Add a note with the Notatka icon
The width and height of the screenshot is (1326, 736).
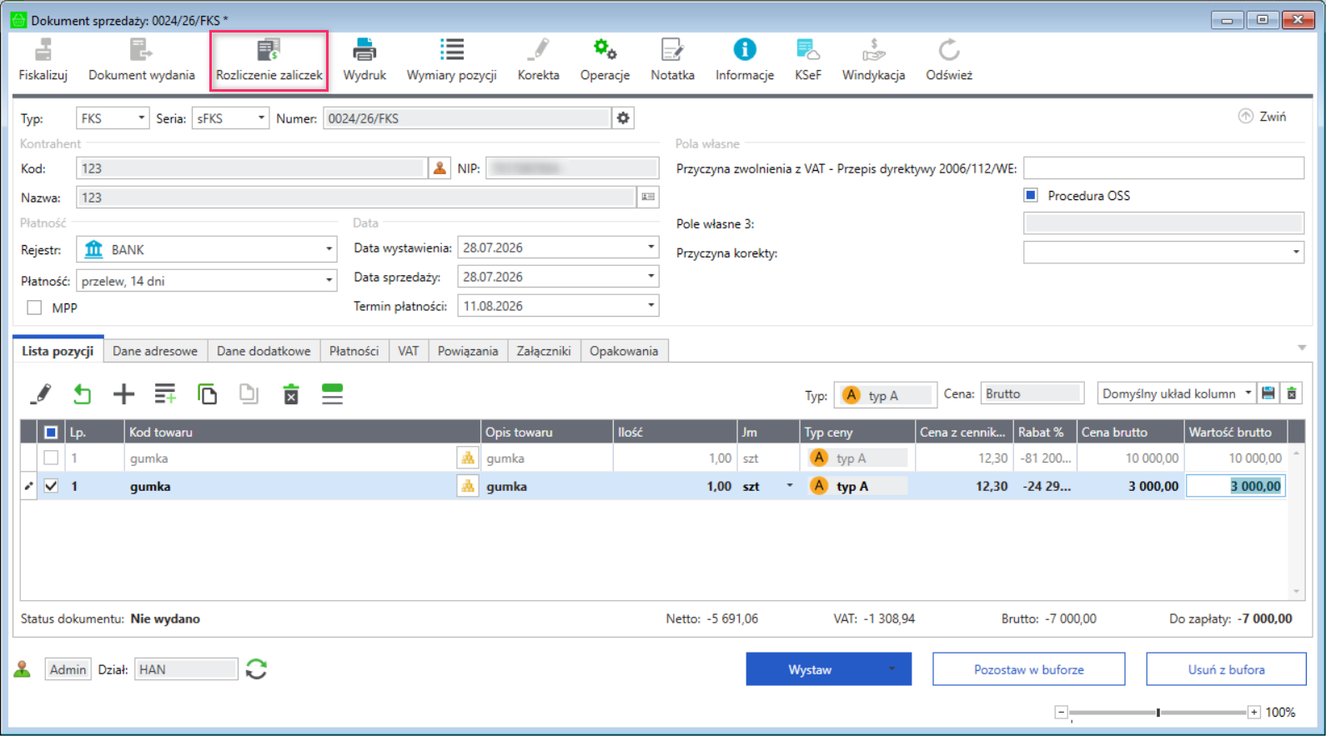672,50
